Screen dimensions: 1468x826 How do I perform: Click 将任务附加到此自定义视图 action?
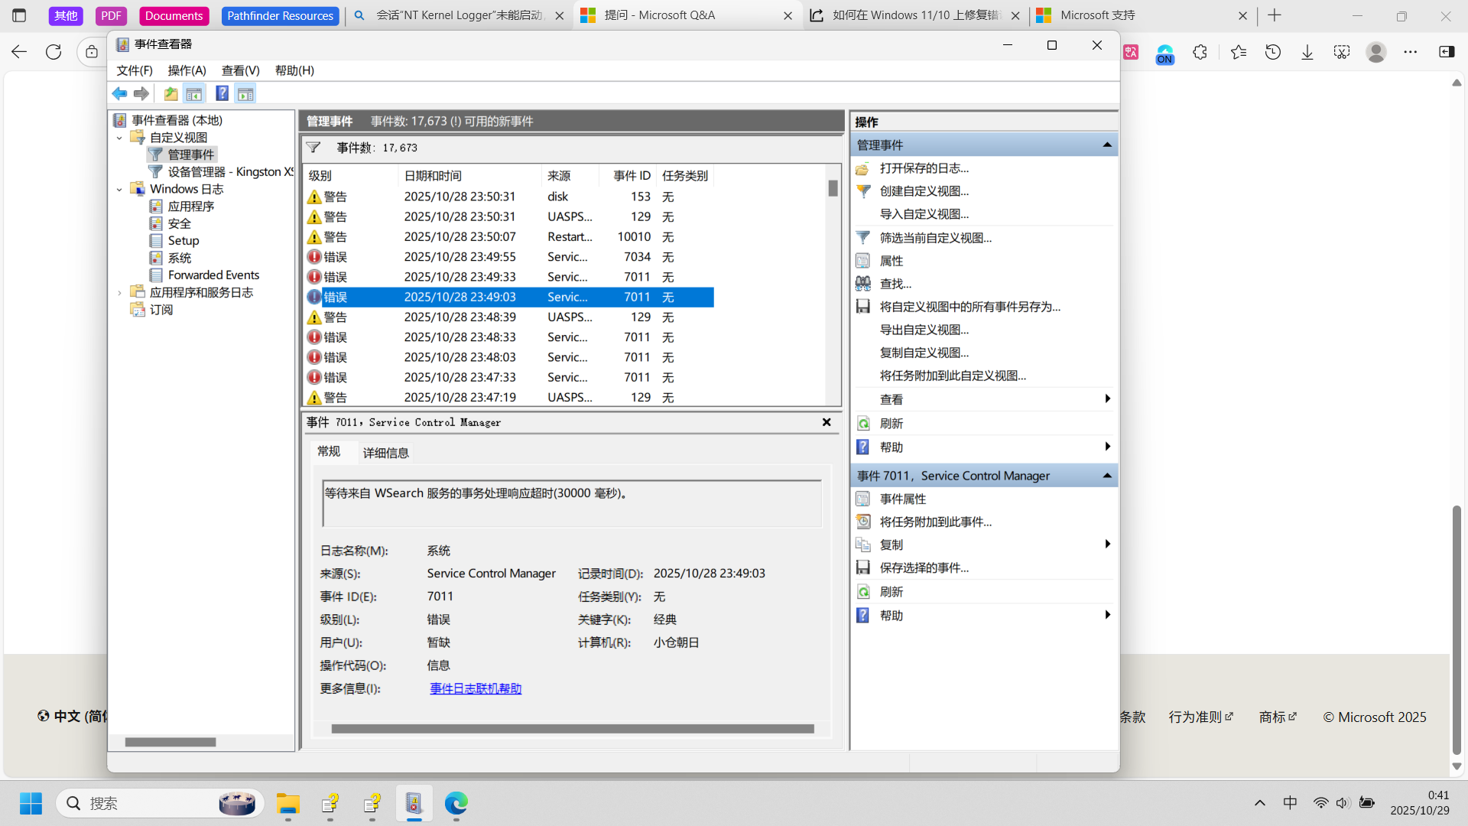click(x=953, y=376)
